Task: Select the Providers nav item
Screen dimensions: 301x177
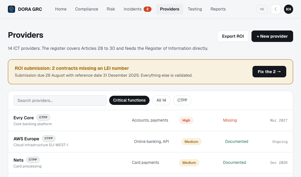Action: (170, 9)
